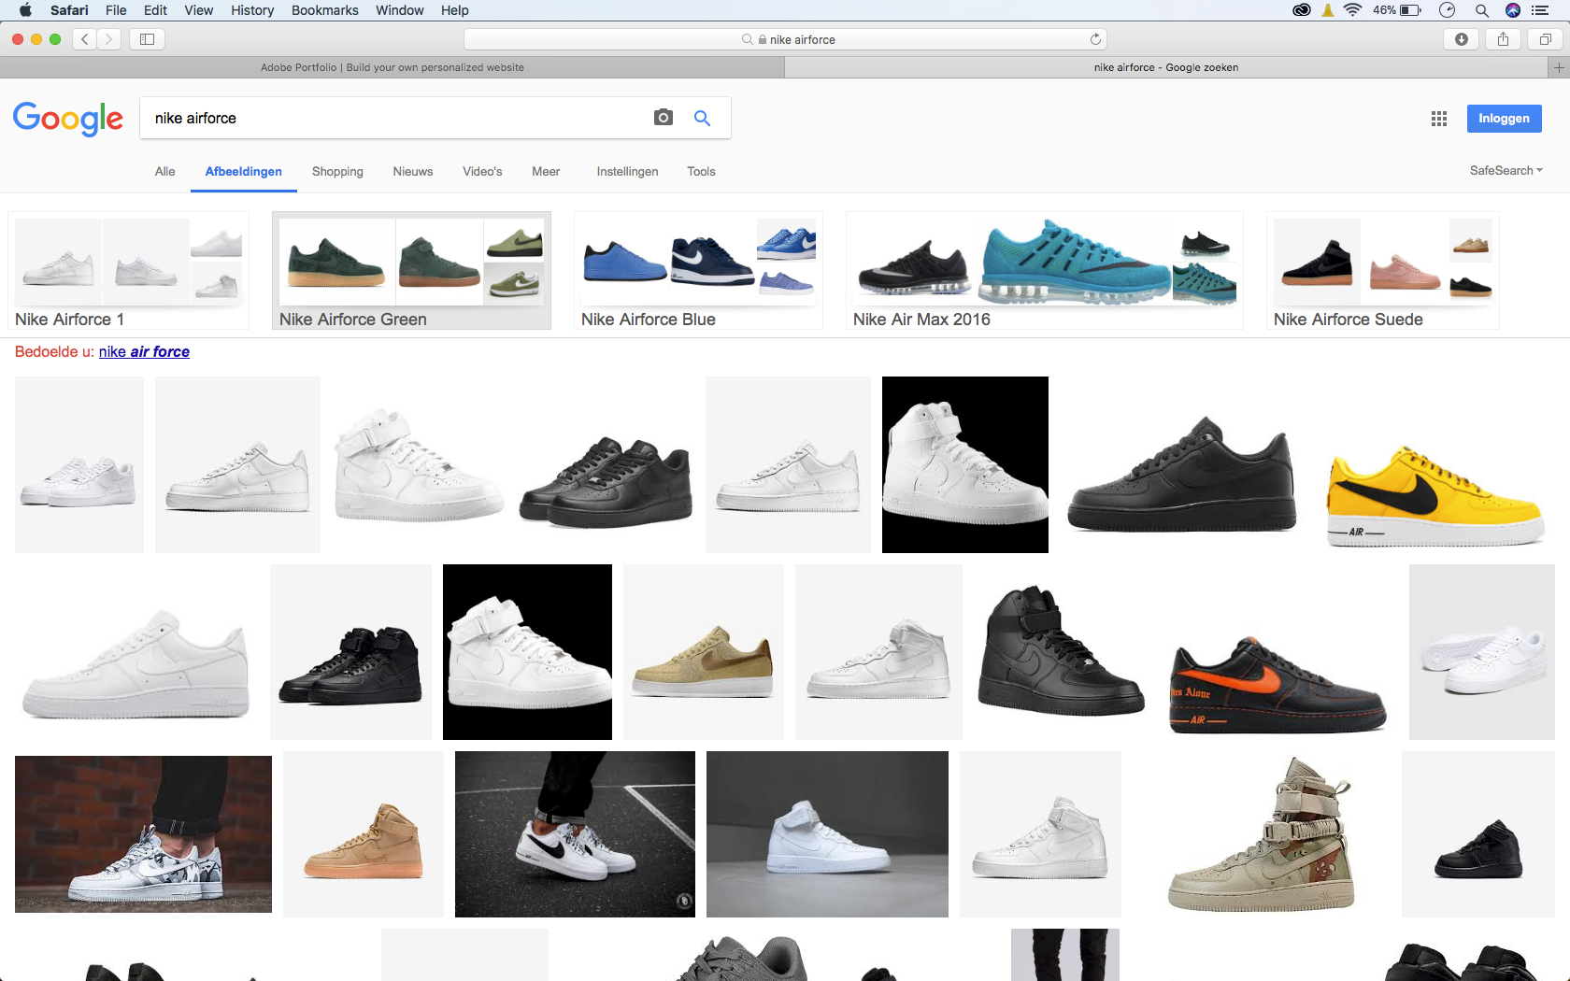This screenshot has height=981, width=1570.
Task: Go forward with Safari forward arrow
Action: [109, 39]
